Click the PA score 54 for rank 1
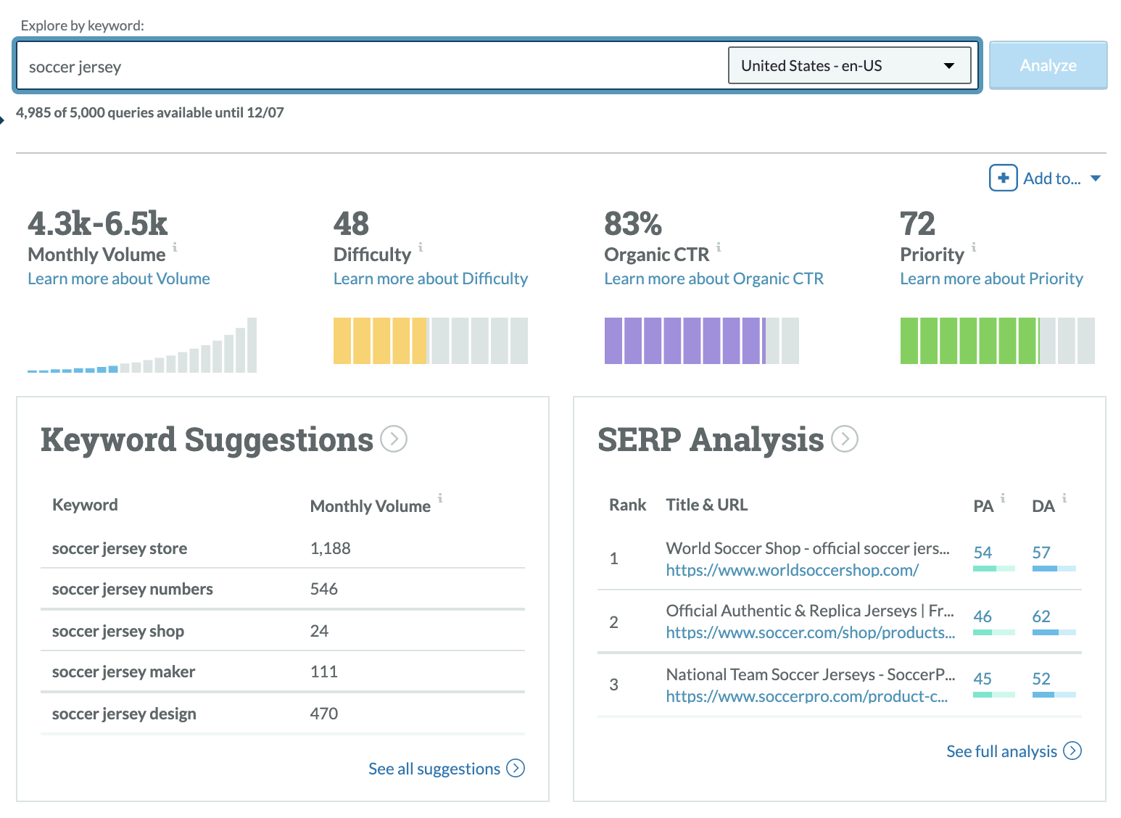Image resolution: width=1121 pixels, height=818 pixels. pos(983,553)
